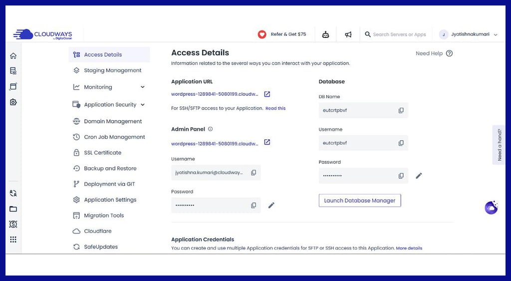The height and width of the screenshot is (281, 511).
Task: Edit the Admin Panel password
Action: click(271, 205)
